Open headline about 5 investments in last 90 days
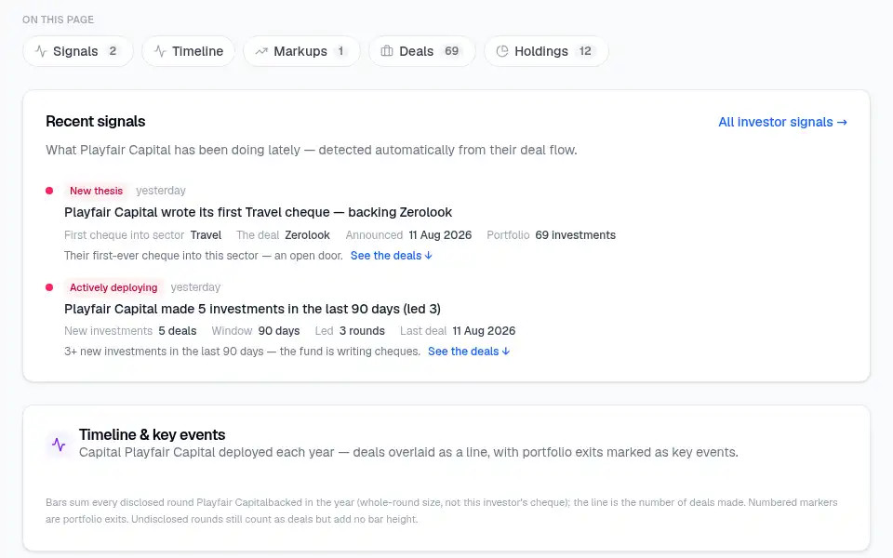The width and height of the screenshot is (893, 558). pos(252,309)
